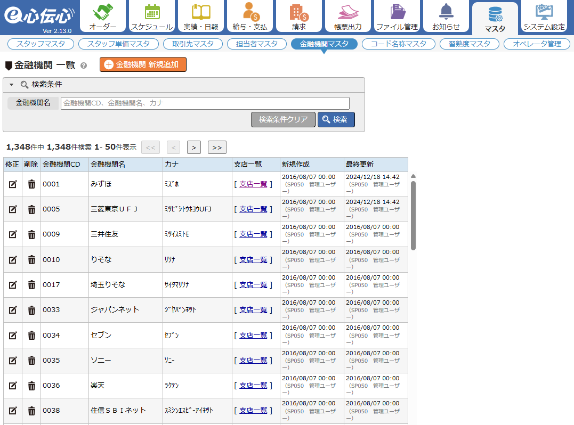Delete the 三井住友 row
This screenshot has height=425, width=574.
point(32,234)
